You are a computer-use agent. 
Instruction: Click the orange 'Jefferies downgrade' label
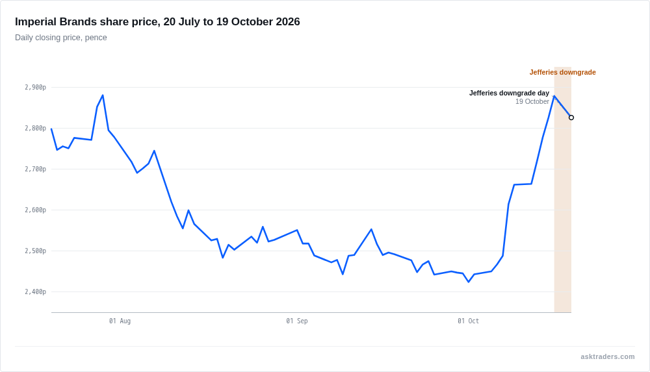pyautogui.click(x=562, y=72)
